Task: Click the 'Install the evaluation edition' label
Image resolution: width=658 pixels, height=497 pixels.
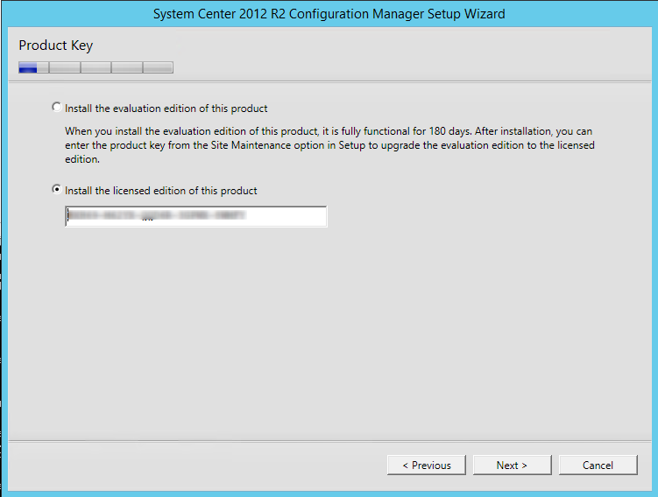Action: click(x=166, y=108)
